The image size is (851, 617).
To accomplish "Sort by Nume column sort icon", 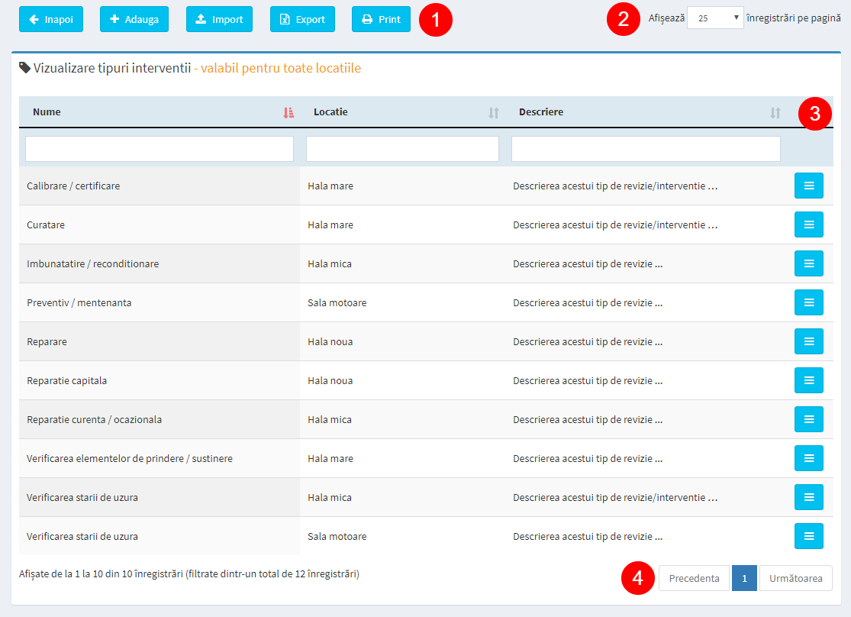I will 289,112.
